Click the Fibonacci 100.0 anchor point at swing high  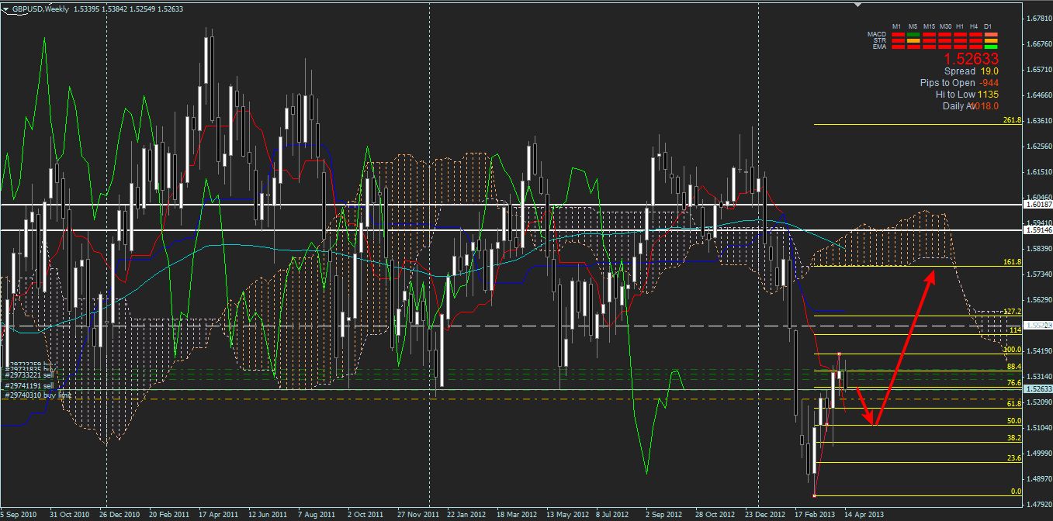coord(839,354)
